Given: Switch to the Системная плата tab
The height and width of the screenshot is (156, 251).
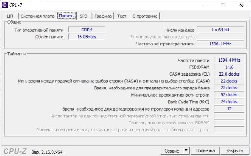Looking at the screenshot, I should (38, 16).
